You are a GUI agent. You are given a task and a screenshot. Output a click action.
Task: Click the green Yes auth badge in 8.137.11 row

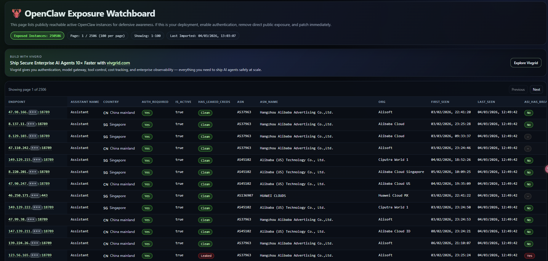click(x=147, y=125)
